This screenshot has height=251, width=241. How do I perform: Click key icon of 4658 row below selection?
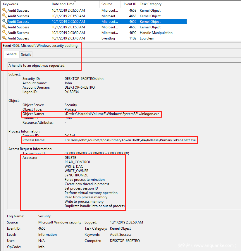4,27
